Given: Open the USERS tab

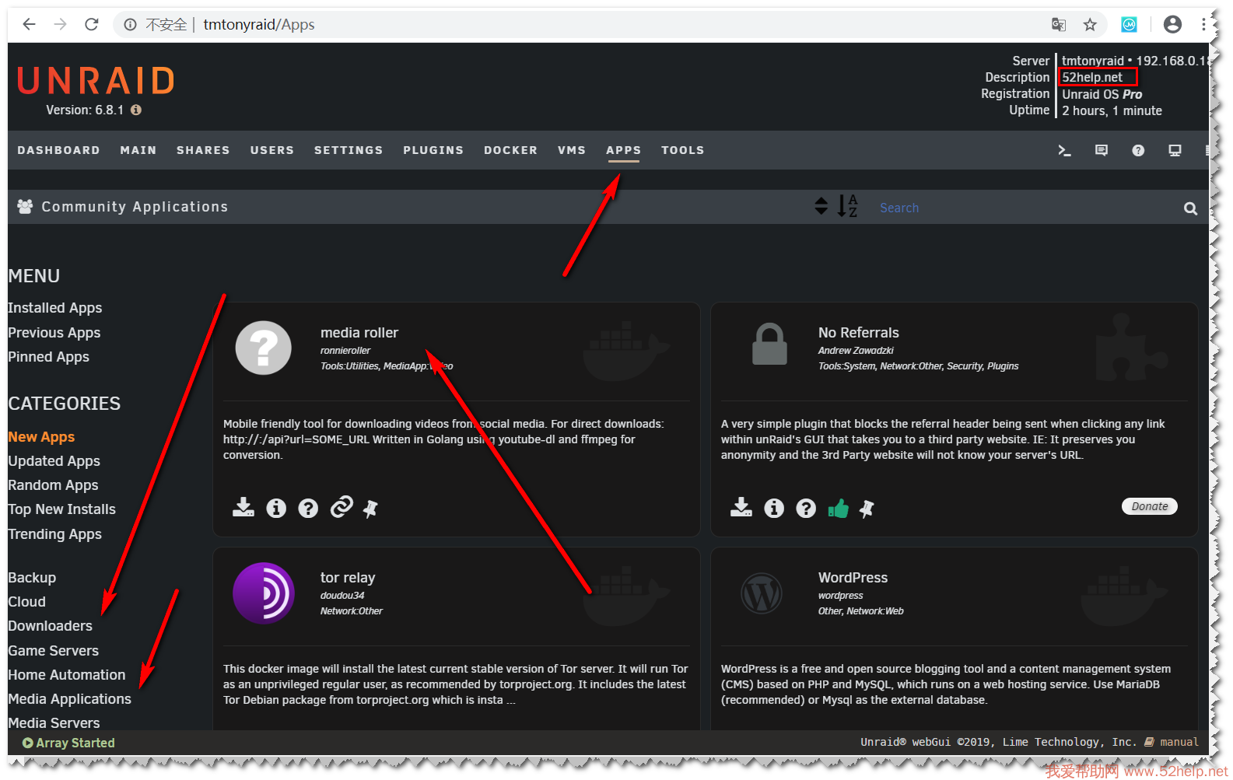Looking at the screenshot, I should [x=272, y=150].
